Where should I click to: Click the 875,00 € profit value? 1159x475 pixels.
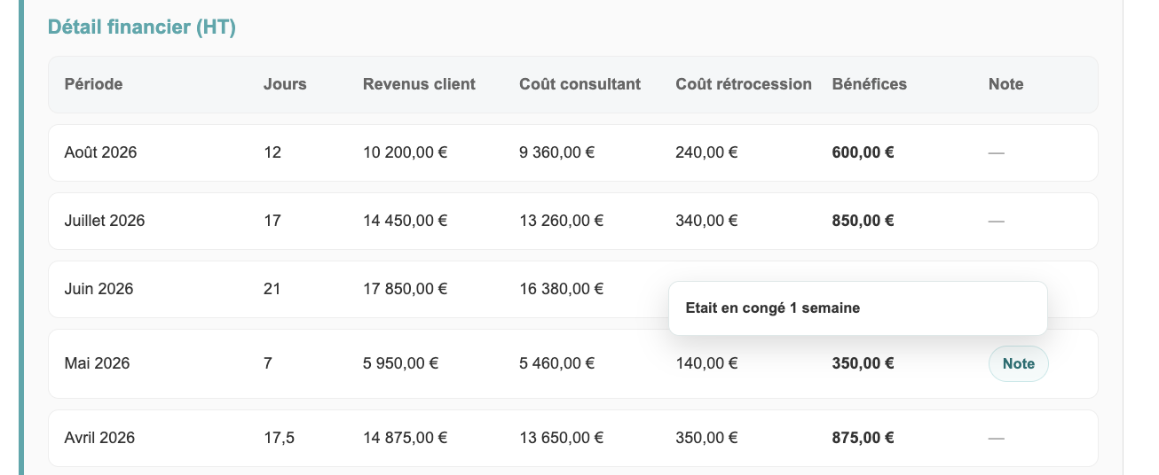click(x=863, y=438)
